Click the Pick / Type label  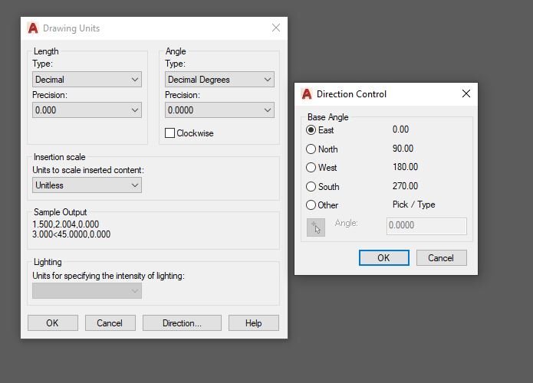point(413,205)
